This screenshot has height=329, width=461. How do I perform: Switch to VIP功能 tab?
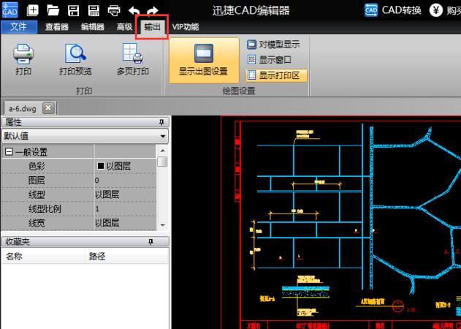point(186,27)
